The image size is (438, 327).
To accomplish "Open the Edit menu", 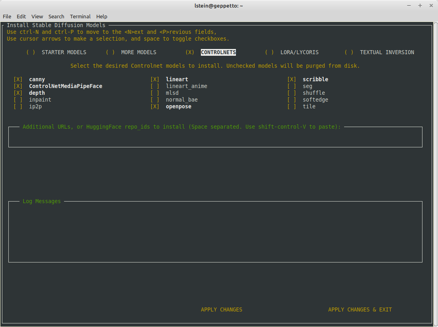I will (21, 16).
